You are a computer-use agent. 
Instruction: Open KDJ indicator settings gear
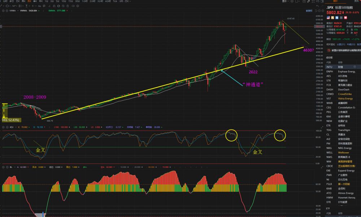(x=3, y=127)
